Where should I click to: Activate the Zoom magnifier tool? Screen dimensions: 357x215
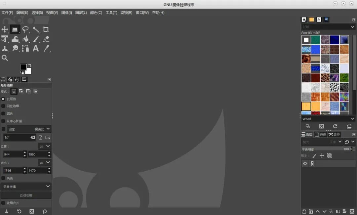[x=5, y=58]
